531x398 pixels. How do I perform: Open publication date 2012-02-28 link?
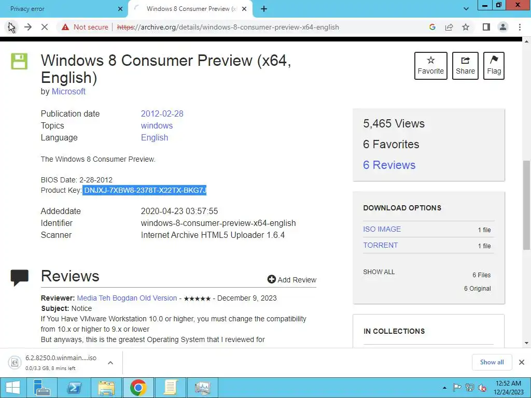[x=162, y=113]
